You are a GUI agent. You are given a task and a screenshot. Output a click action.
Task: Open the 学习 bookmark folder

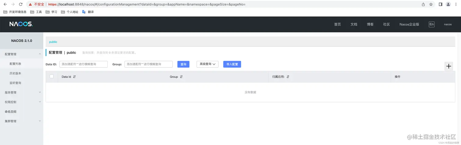(x=51, y=12)
